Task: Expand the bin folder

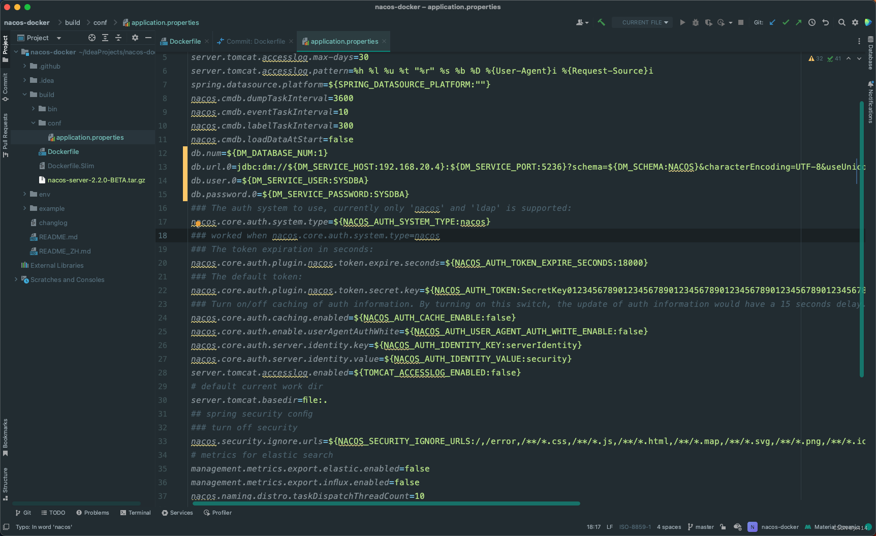Action: tap(33, 109)
